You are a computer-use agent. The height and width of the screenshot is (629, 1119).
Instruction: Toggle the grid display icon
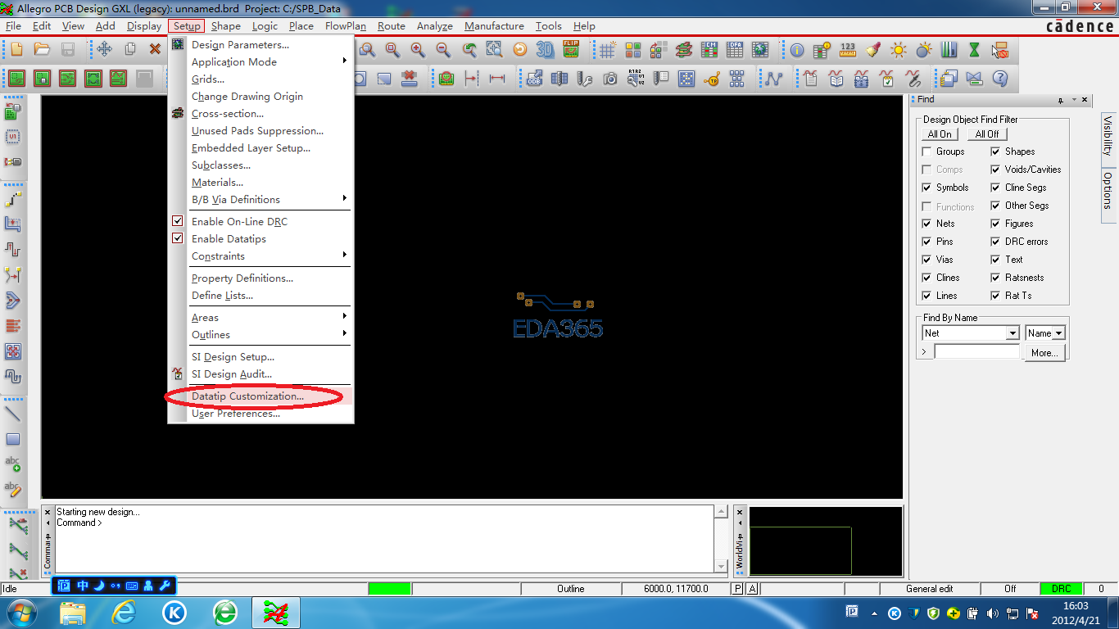[608, 49]
